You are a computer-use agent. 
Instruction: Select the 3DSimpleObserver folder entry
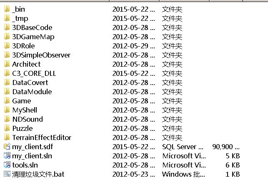coord(41,55)
